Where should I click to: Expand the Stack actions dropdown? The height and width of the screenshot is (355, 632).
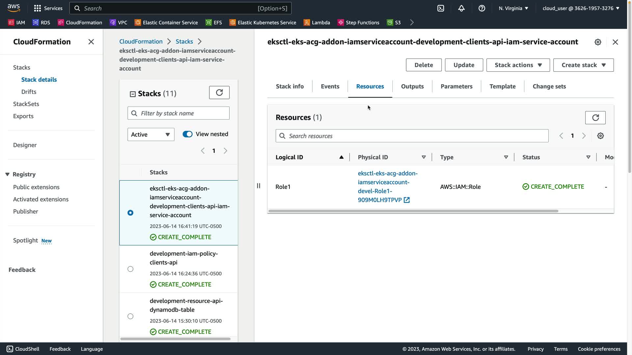coord(518,65)
